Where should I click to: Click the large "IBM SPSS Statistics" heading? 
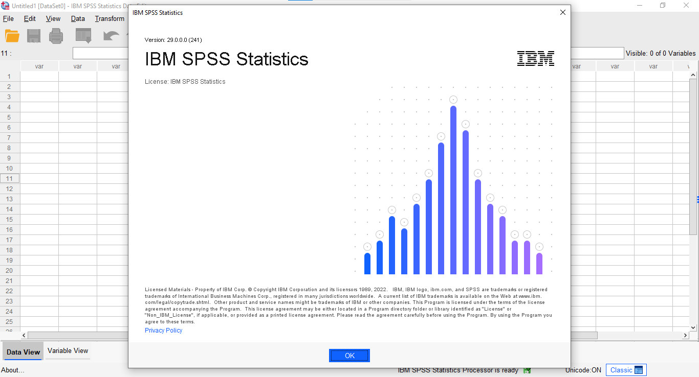click(227, 59)
